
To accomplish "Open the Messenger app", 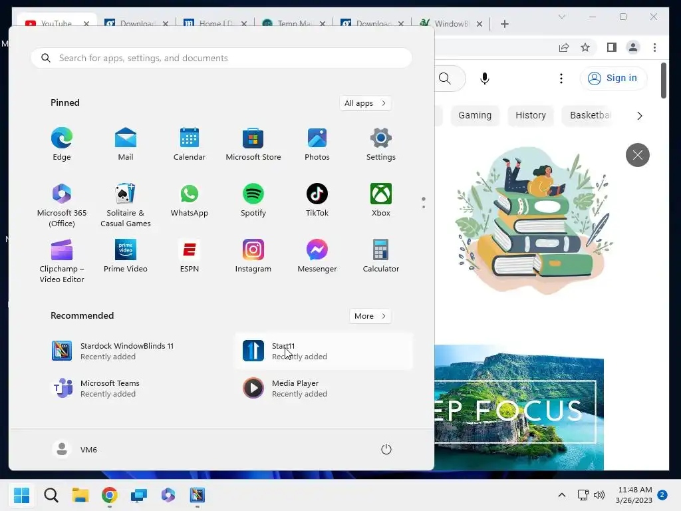I will click(x=317, y=256).
